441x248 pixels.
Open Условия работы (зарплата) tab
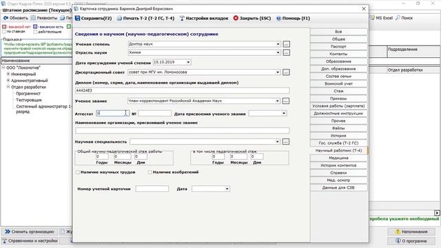[x=338, y=106]
